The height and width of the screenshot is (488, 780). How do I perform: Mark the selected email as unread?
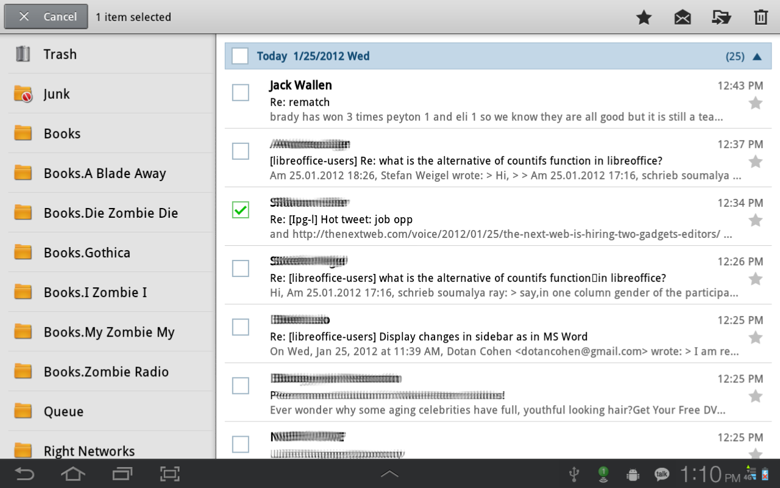[682, 17]
